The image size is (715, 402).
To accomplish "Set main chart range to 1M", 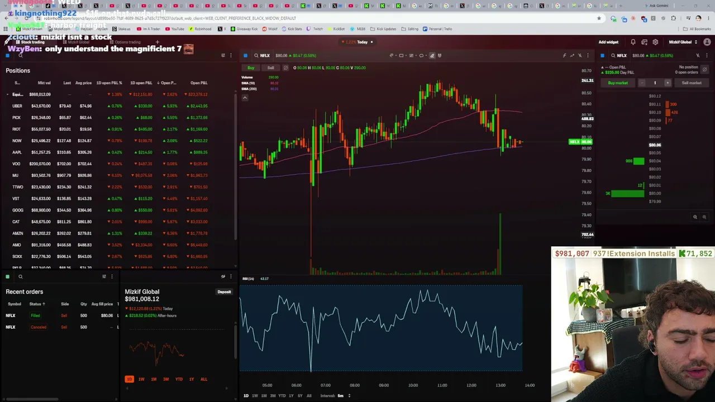I will pos(264,396).
